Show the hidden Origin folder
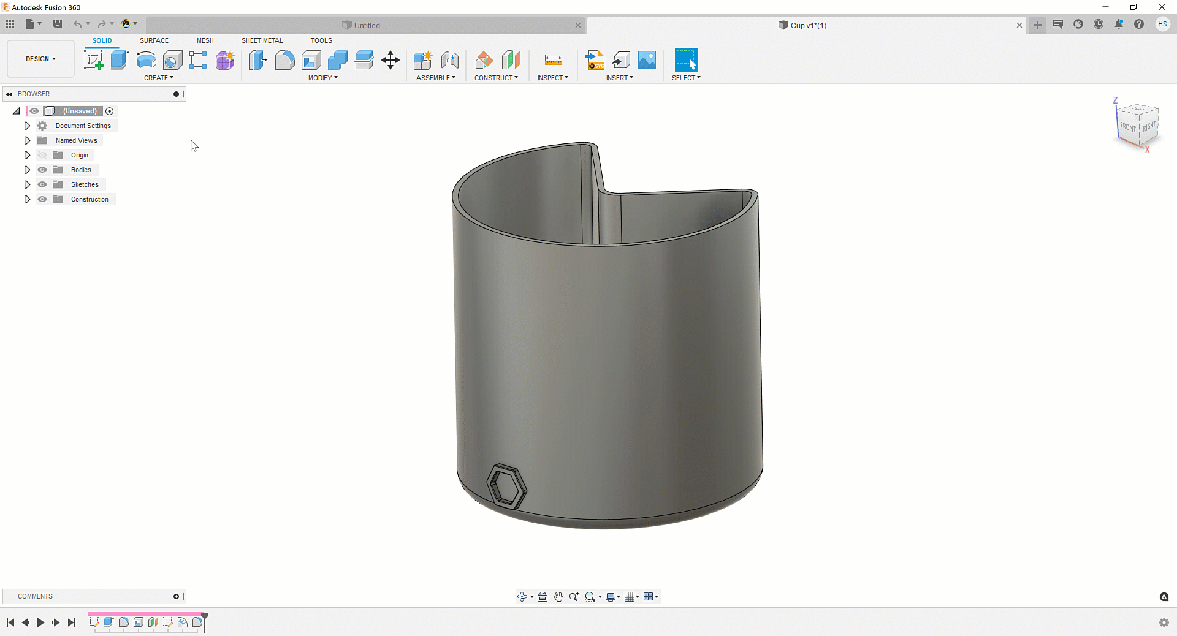The image size is (1177, 636). [x=42, y=155]
